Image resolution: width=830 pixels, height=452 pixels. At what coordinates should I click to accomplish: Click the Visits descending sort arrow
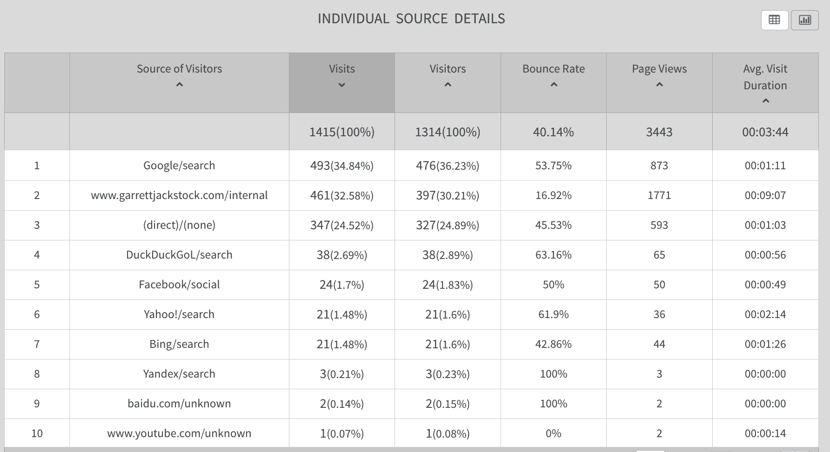pos(342,85)
